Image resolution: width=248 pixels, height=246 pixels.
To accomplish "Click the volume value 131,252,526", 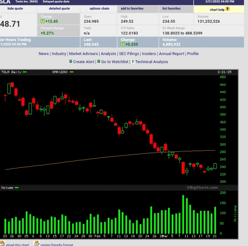I will pyautogui.click(x=208, y=21).
